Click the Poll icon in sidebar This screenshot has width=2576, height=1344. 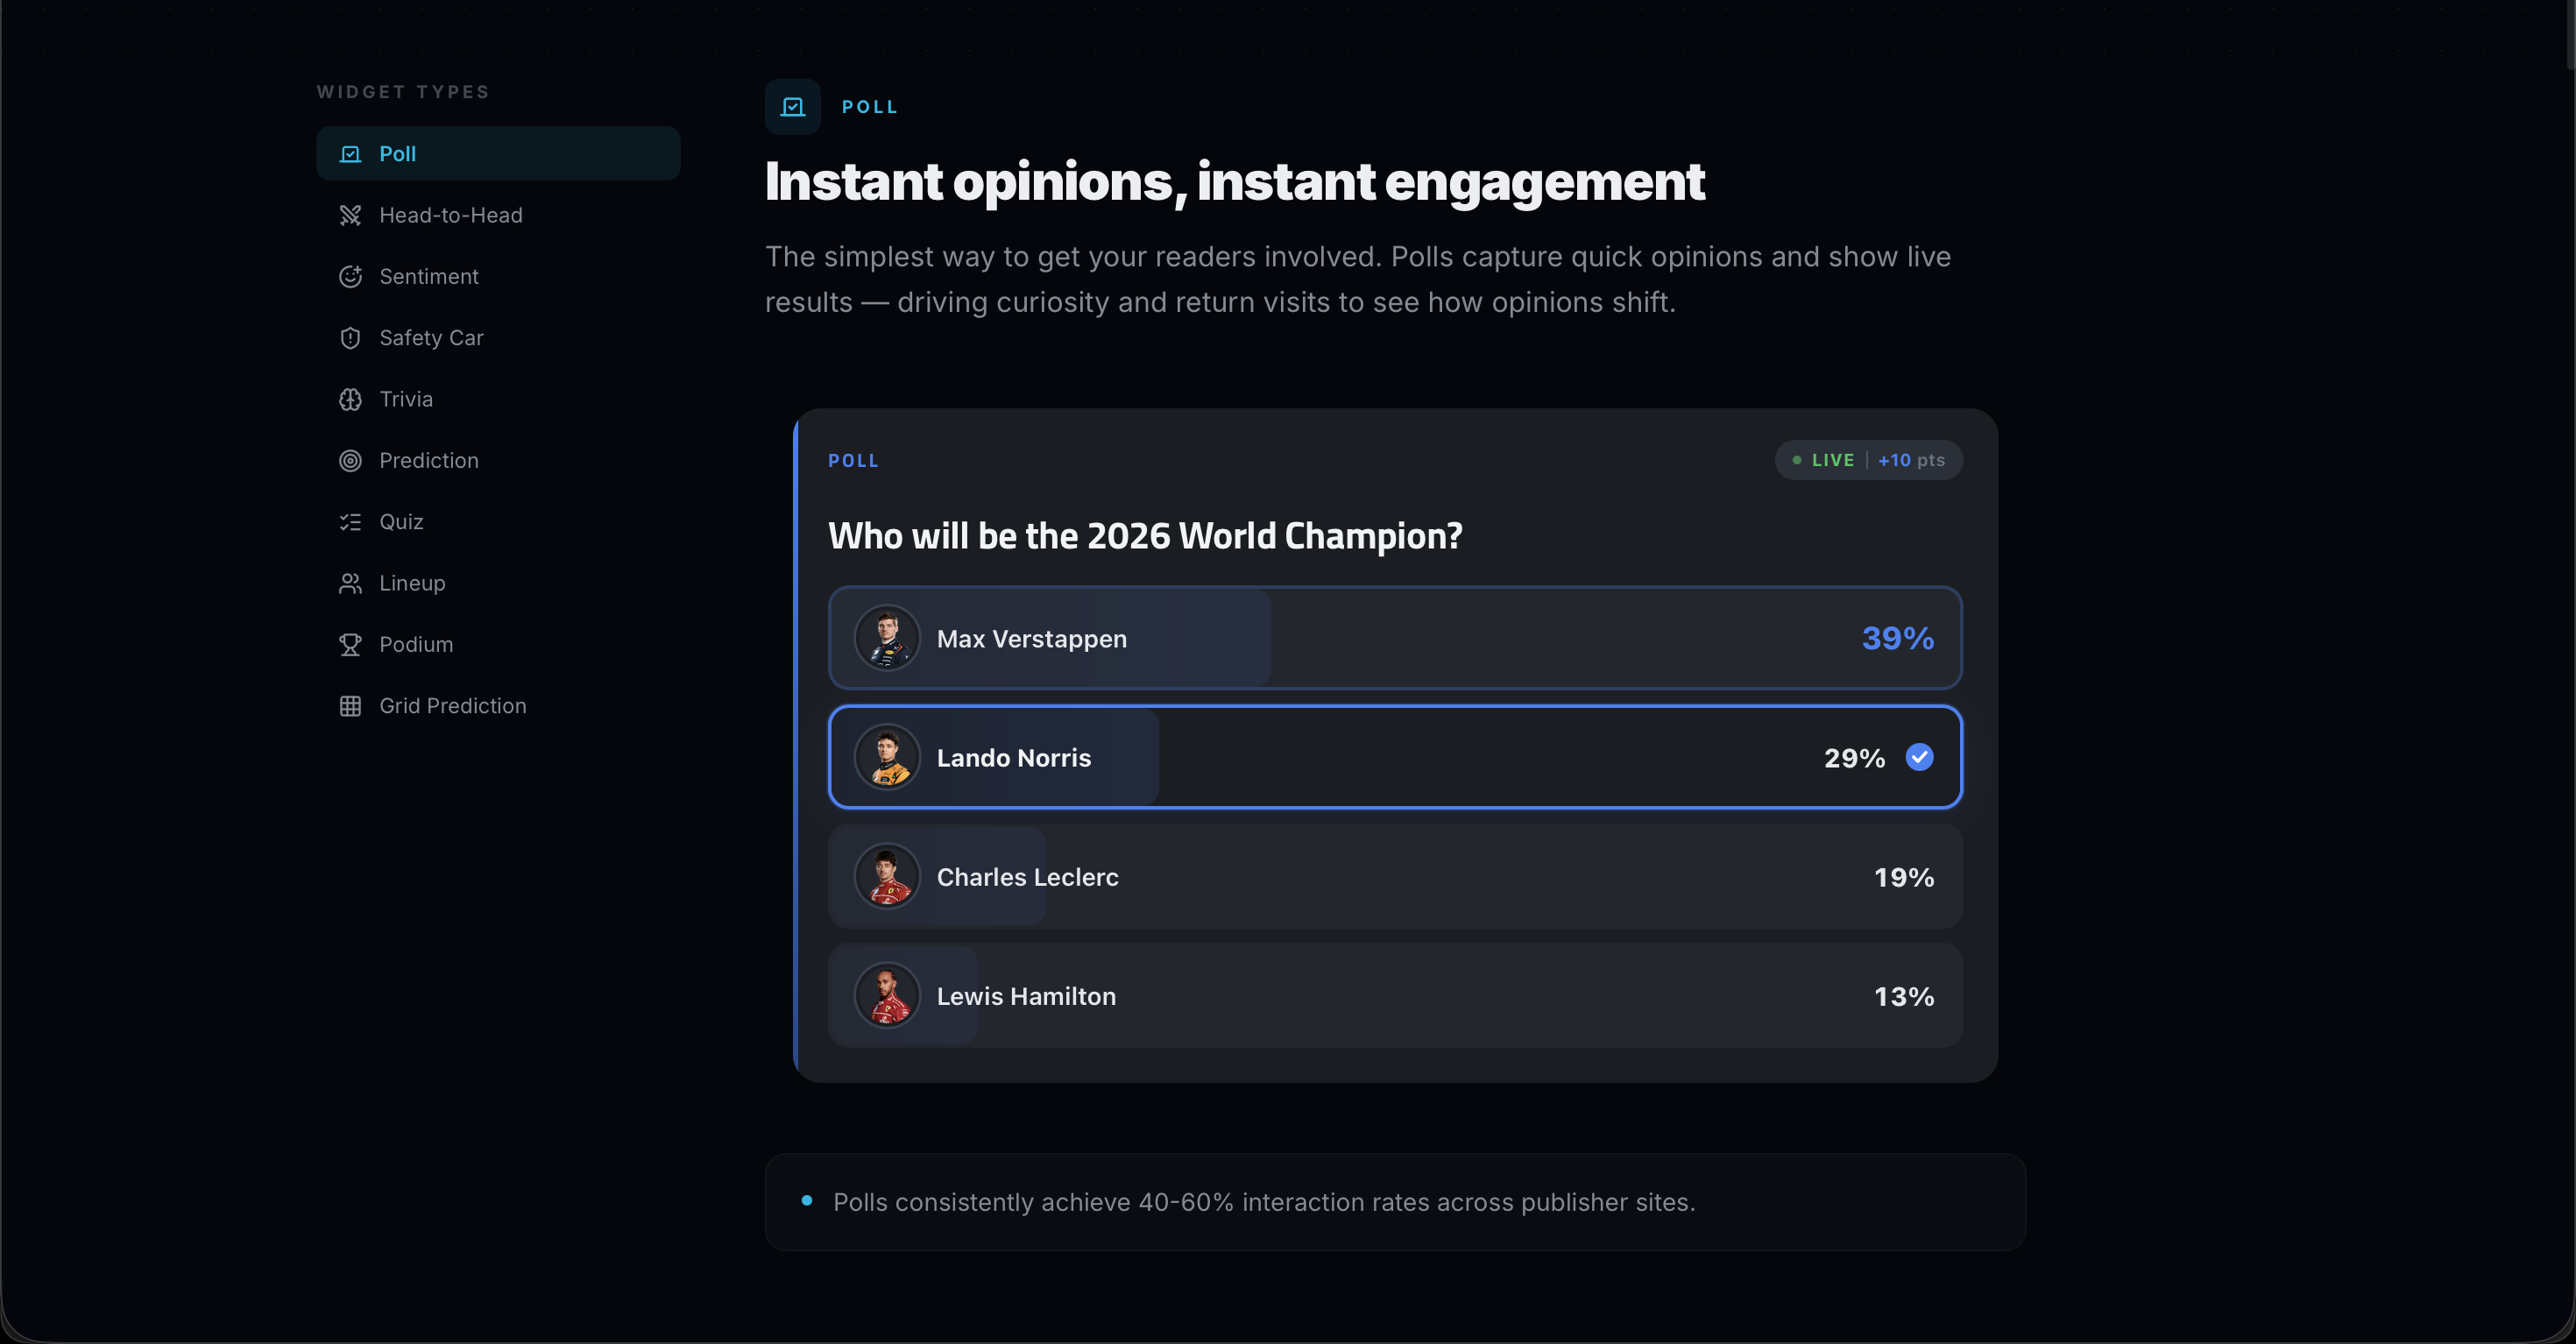[350, 154]
